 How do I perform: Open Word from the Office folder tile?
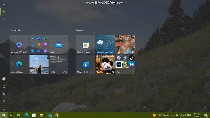click(x=39, y=38)
